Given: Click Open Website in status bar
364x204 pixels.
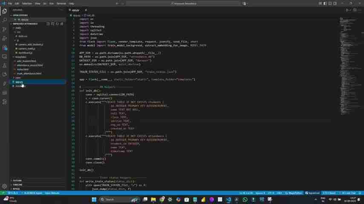Looking at the screenshot, I should tap(52, 193).
